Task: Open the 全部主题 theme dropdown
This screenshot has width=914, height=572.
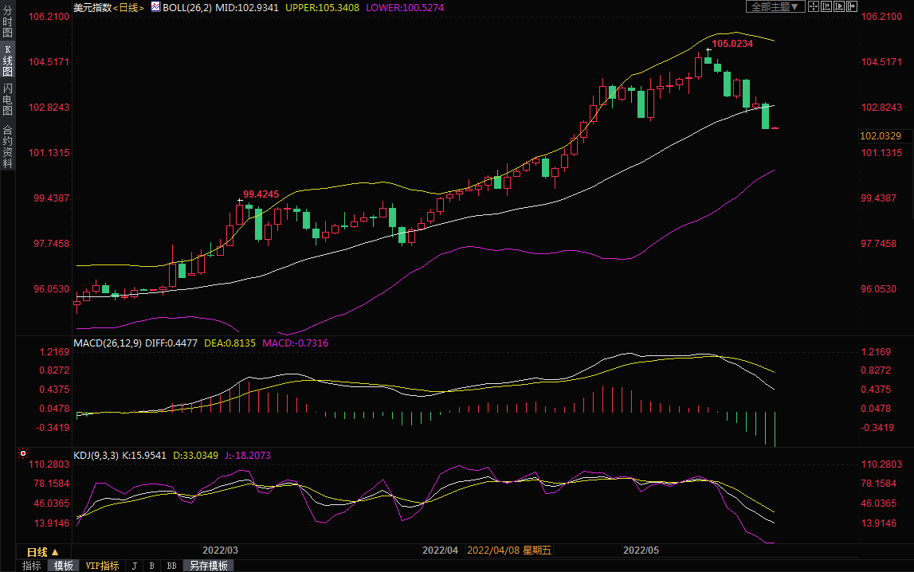Action: 774,6
